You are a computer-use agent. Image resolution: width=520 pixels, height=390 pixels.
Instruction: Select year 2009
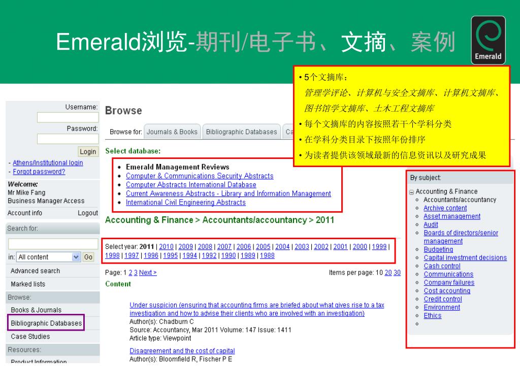186,247
